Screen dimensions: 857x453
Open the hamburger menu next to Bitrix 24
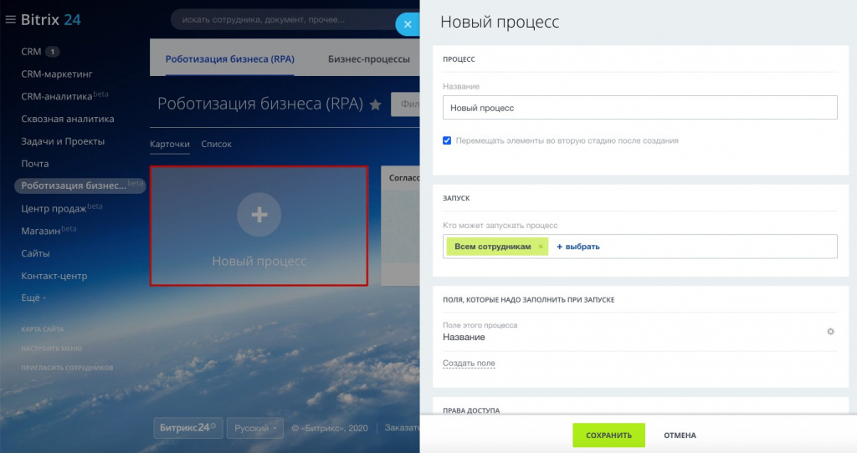point(11,20)
